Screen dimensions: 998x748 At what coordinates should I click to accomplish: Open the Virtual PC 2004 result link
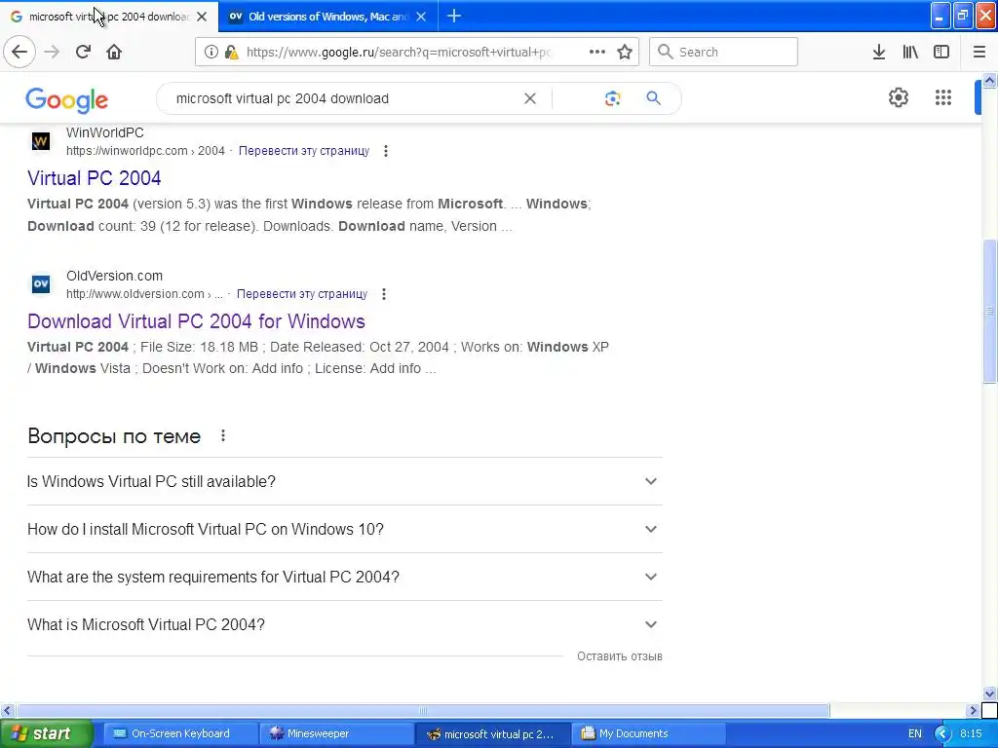pyautogui.click(x=95, y=178)
